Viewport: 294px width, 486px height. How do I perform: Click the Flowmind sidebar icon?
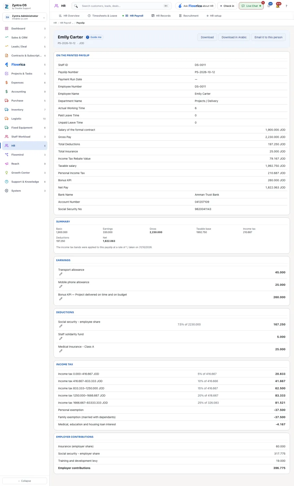point(6,155)
